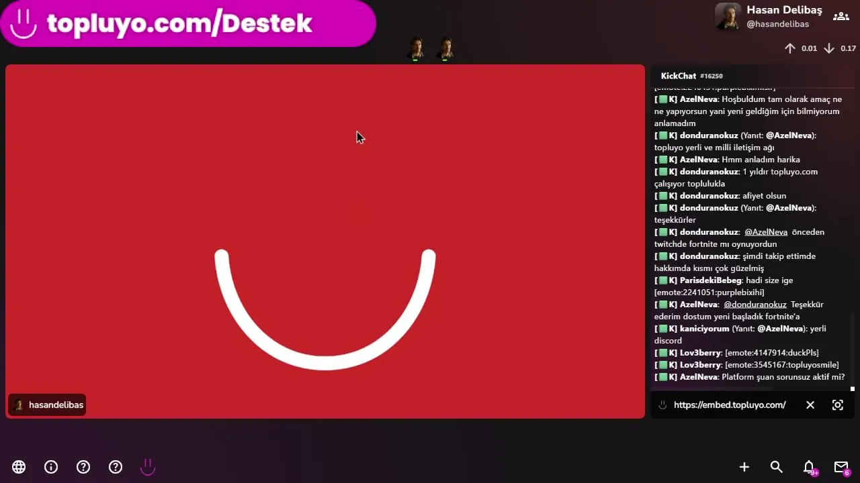Viewport: 860px width, 483px height.
Task: Open the @donduranokuz mention link in chat
Action: point(755,305)
